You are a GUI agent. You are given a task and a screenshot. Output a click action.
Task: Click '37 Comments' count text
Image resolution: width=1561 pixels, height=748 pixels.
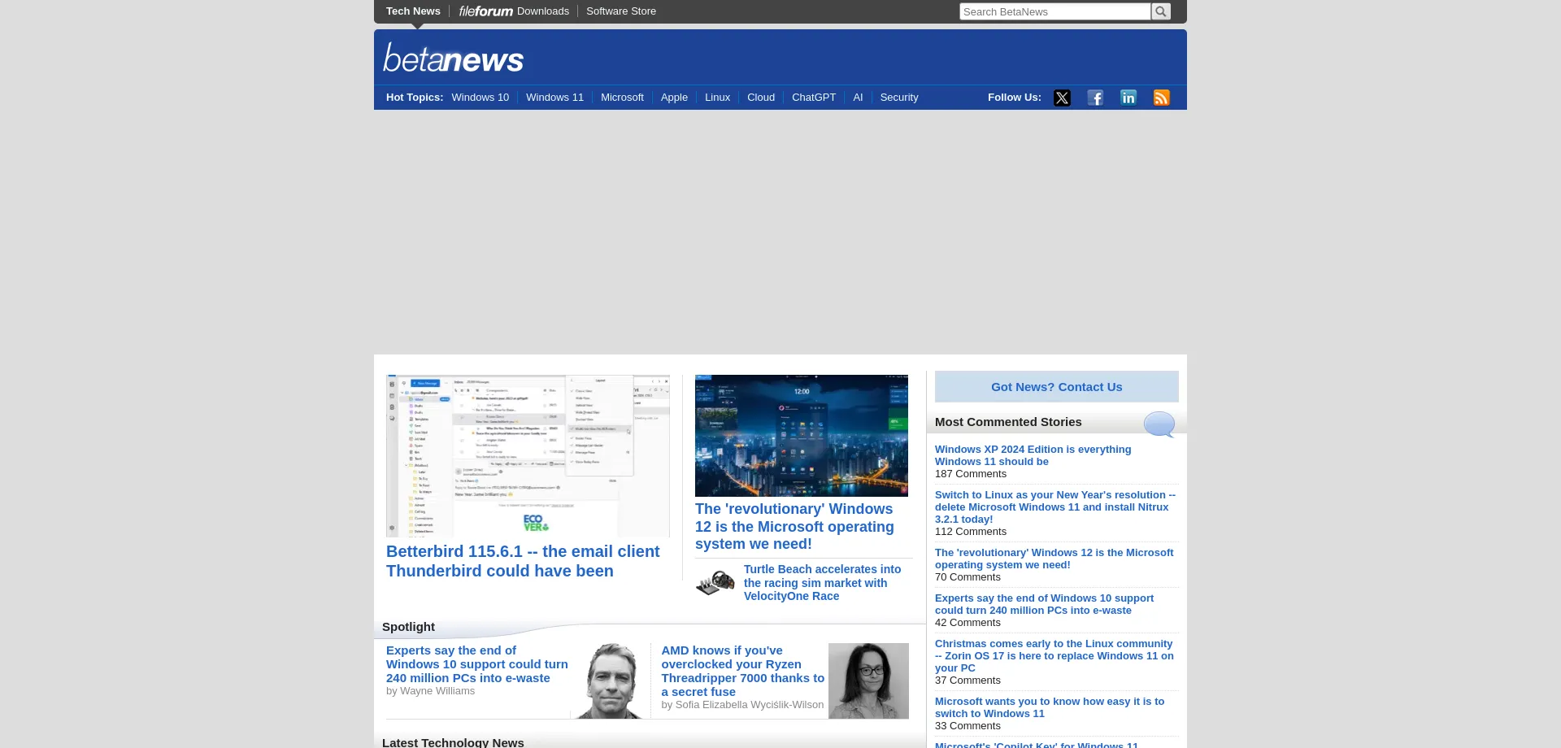[x=967, y=681]
